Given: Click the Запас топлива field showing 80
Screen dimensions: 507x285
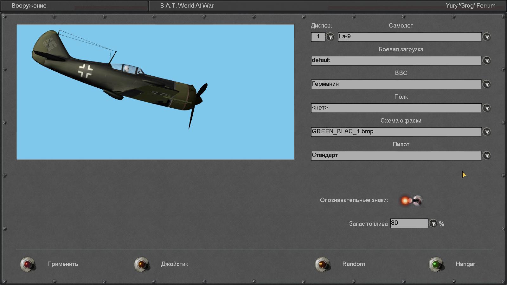Looking at the screenshot, I should coord(408,223).
